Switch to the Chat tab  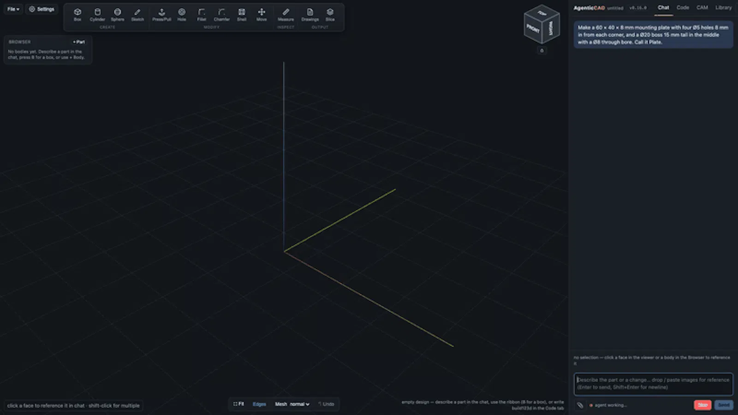coord(663,8)
